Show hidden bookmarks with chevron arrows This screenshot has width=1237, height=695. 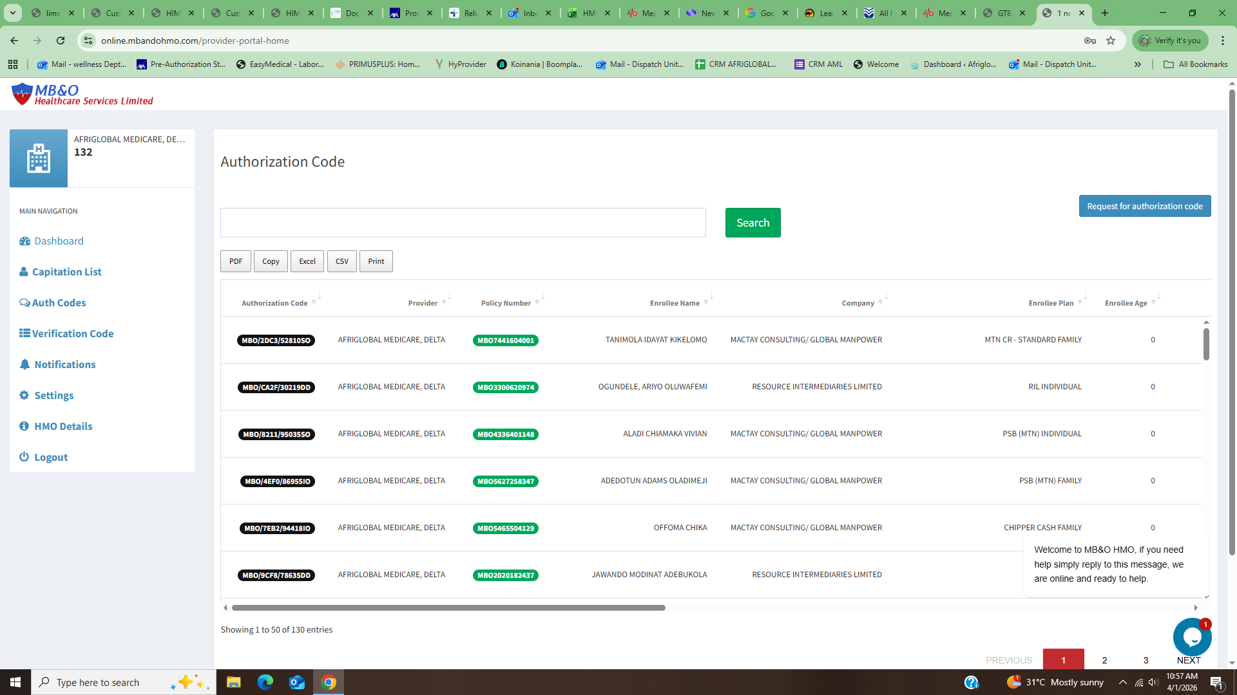point(1138,64)
